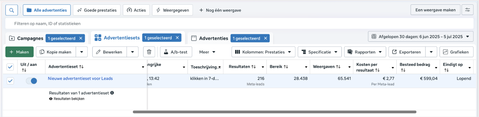
Task: Sort the Advertentieset column
Action: [81, 67]
